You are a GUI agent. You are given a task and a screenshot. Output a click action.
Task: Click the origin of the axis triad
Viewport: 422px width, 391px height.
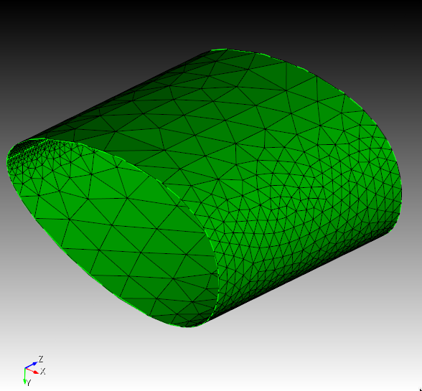pyautogui.click(x=24, y=367)
